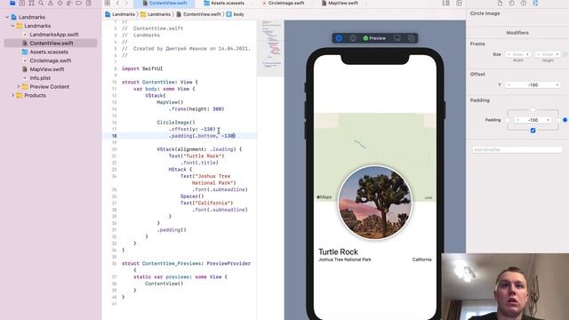
Task: Click body in the jump bar
Action: pos(235,14)
